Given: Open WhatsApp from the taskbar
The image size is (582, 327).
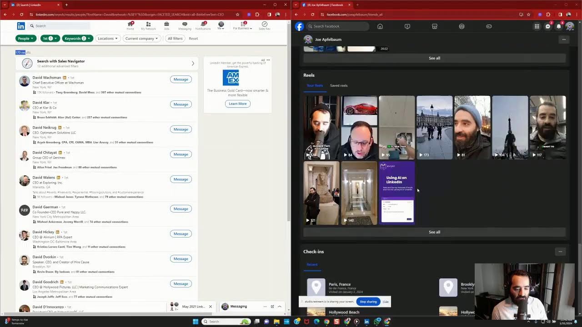Looking at the screenshot, I should (x=377, y=322).
